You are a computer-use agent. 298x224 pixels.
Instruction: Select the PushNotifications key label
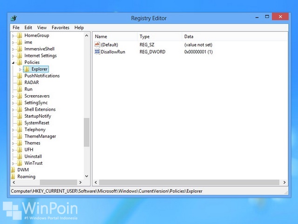[42, 76]
